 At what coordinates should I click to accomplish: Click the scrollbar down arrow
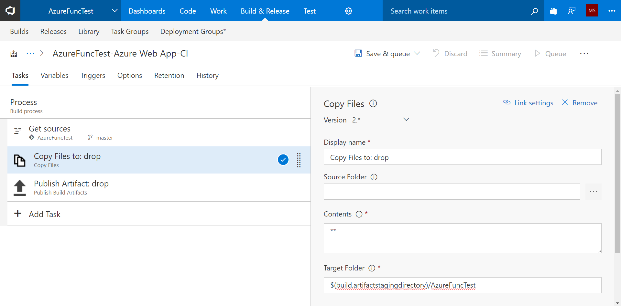617,303
